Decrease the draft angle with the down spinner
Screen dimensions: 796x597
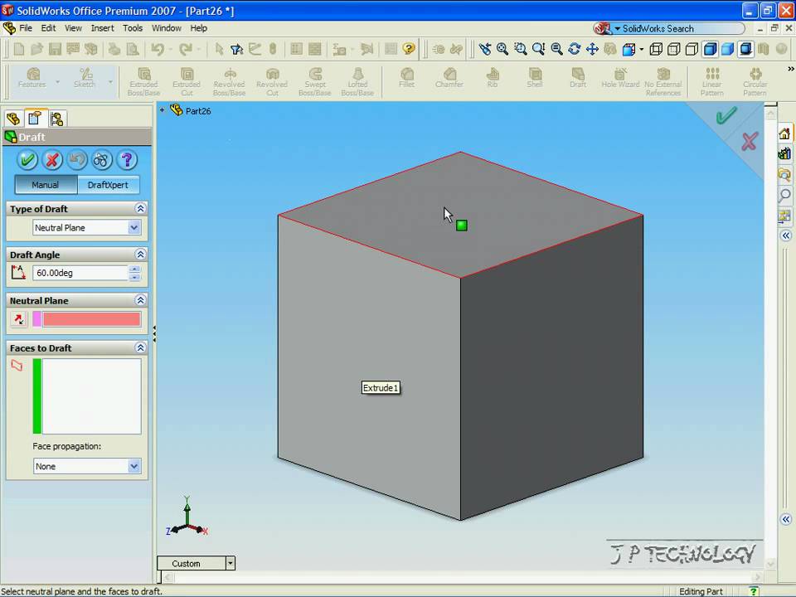[134, 277]
